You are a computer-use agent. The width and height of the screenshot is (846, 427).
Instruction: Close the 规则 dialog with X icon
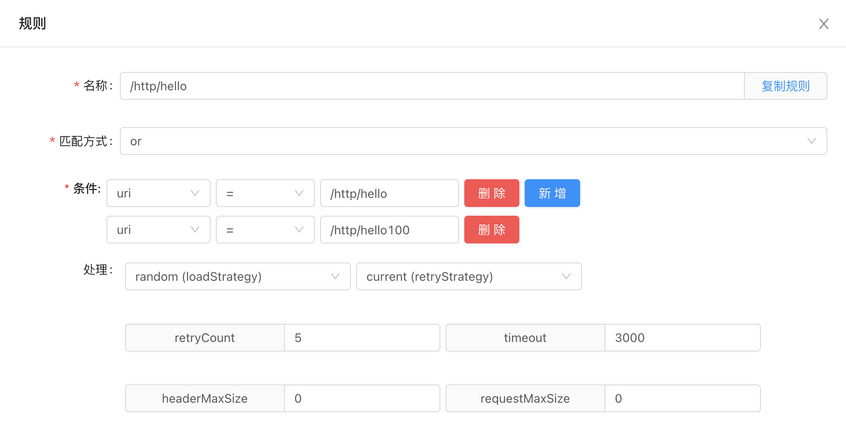[x=823, y=24]
